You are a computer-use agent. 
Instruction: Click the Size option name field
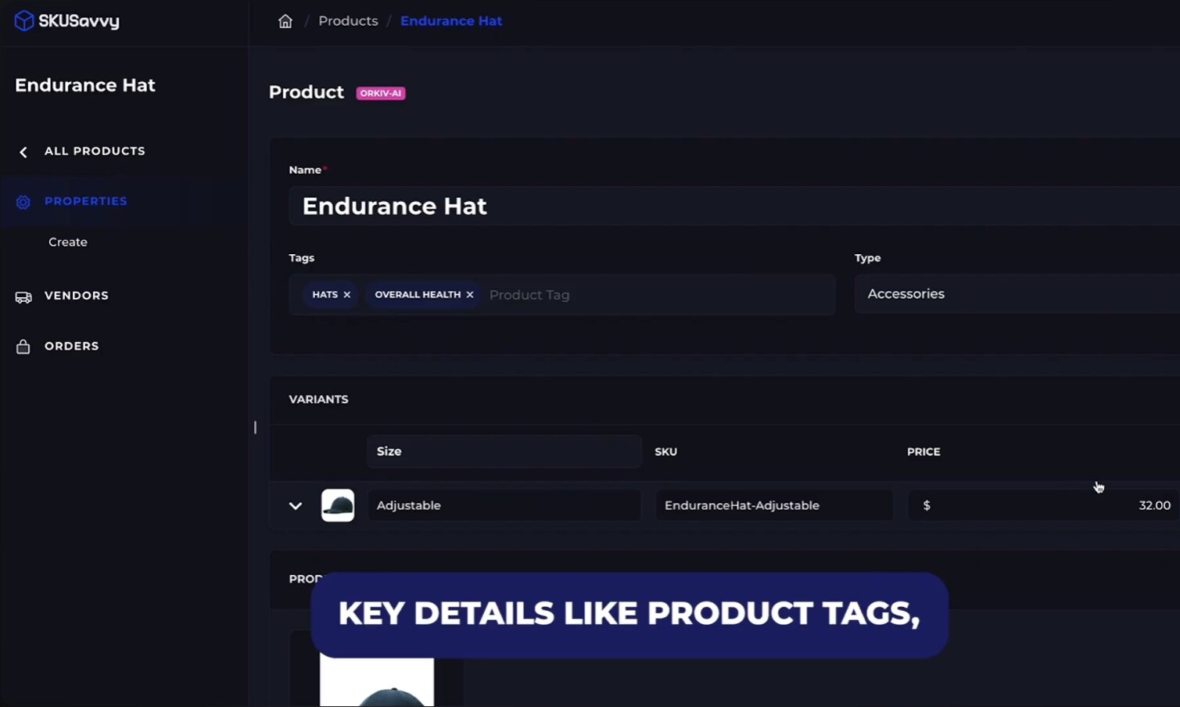(504, 451)
